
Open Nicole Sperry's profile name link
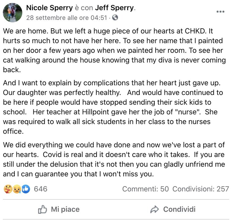pyautogui.click(x=49, y=8)
